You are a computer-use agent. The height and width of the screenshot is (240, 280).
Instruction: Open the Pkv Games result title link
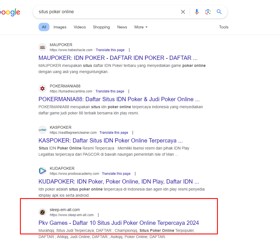pyautogui.click(x=119, y=223)
